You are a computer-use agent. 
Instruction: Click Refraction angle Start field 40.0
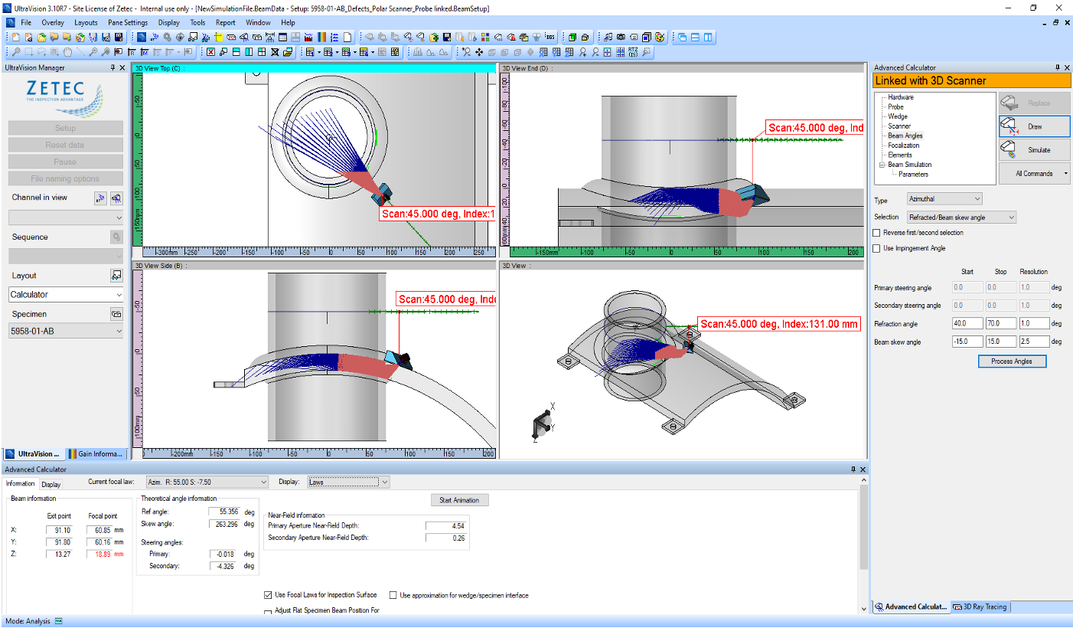(967, 323)
